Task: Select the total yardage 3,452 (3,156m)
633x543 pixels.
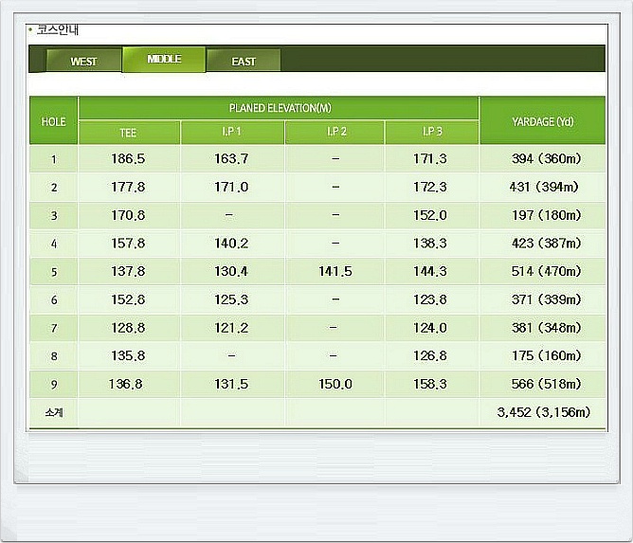Action: (x=543, y=412)
